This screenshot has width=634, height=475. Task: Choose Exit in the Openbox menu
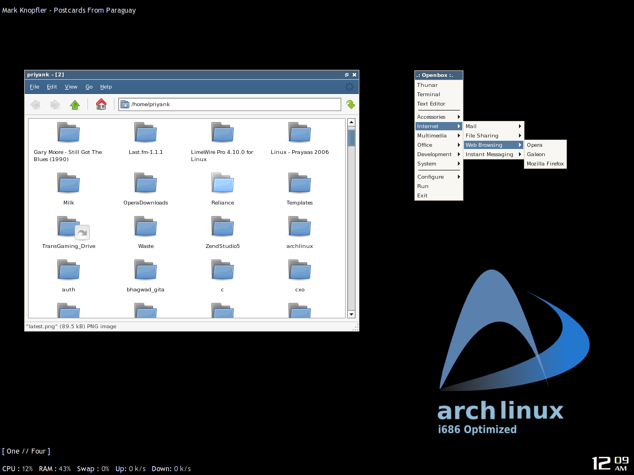coord(439,195)
